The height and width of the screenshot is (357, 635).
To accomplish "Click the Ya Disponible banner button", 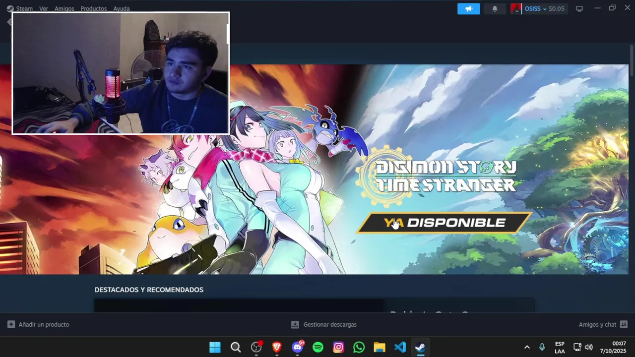I will 444,223.
